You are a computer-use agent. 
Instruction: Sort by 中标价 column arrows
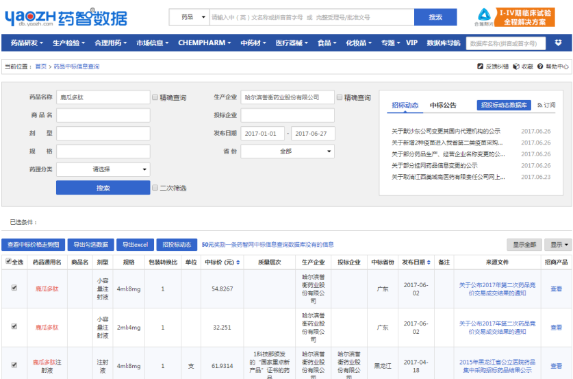238,262
